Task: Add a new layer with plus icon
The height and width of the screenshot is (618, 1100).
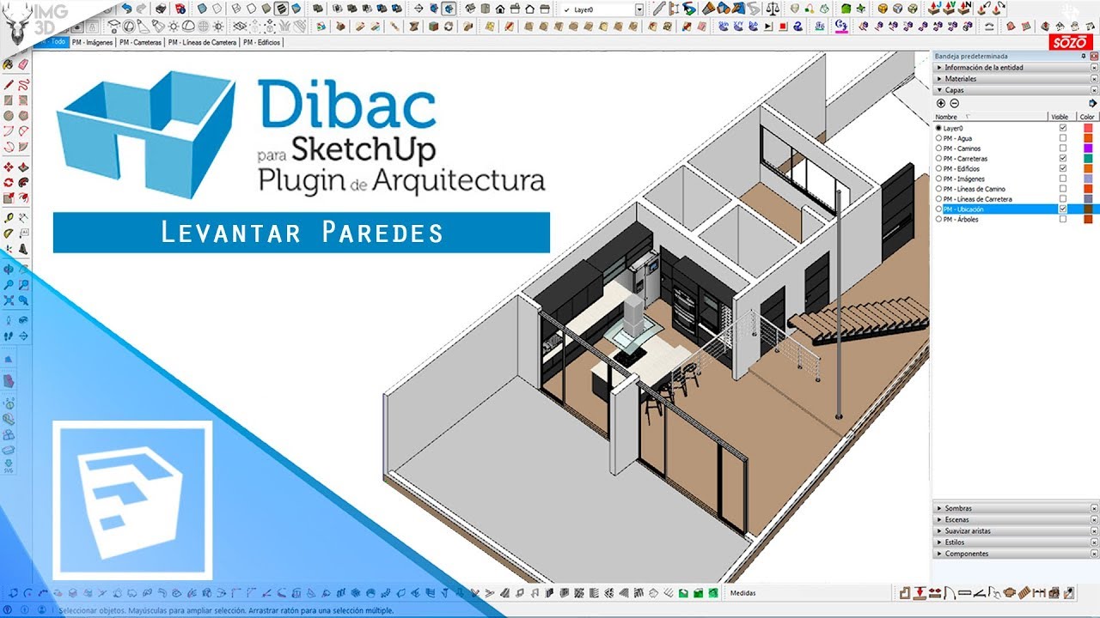Action: tap(941, 103)
